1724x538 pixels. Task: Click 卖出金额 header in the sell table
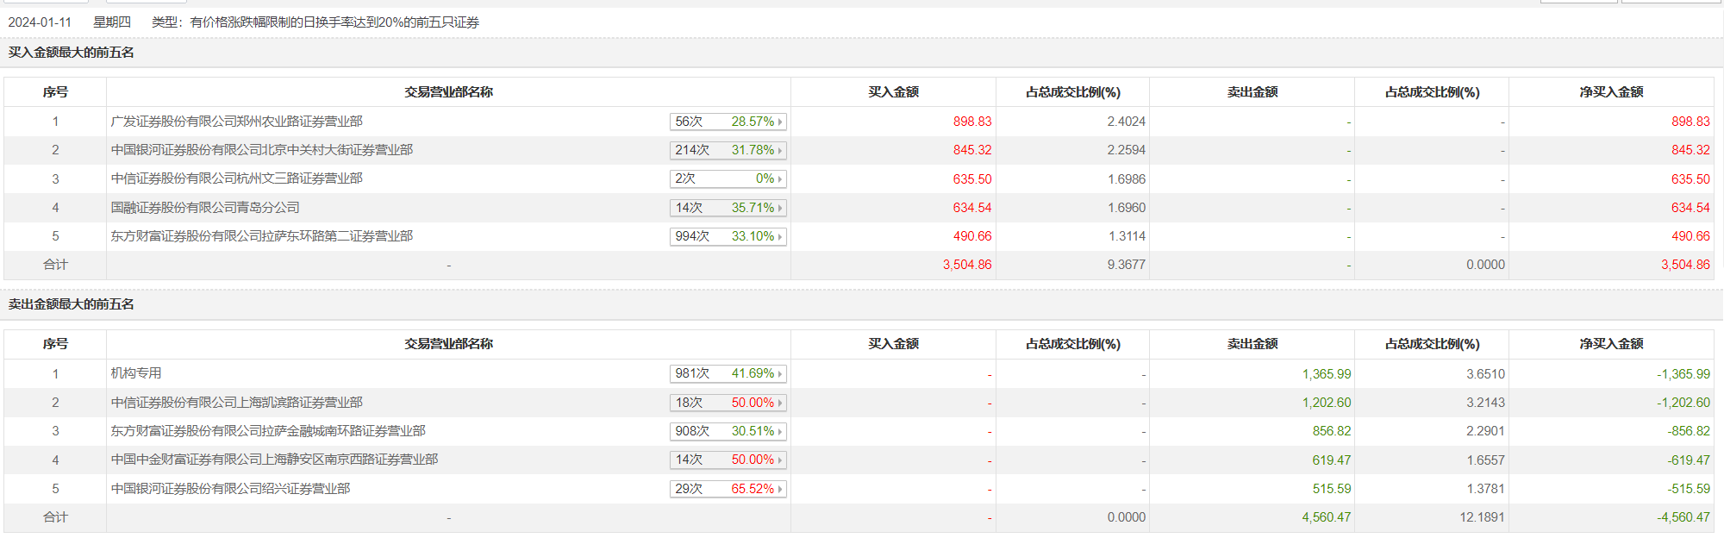[1252, 344]
